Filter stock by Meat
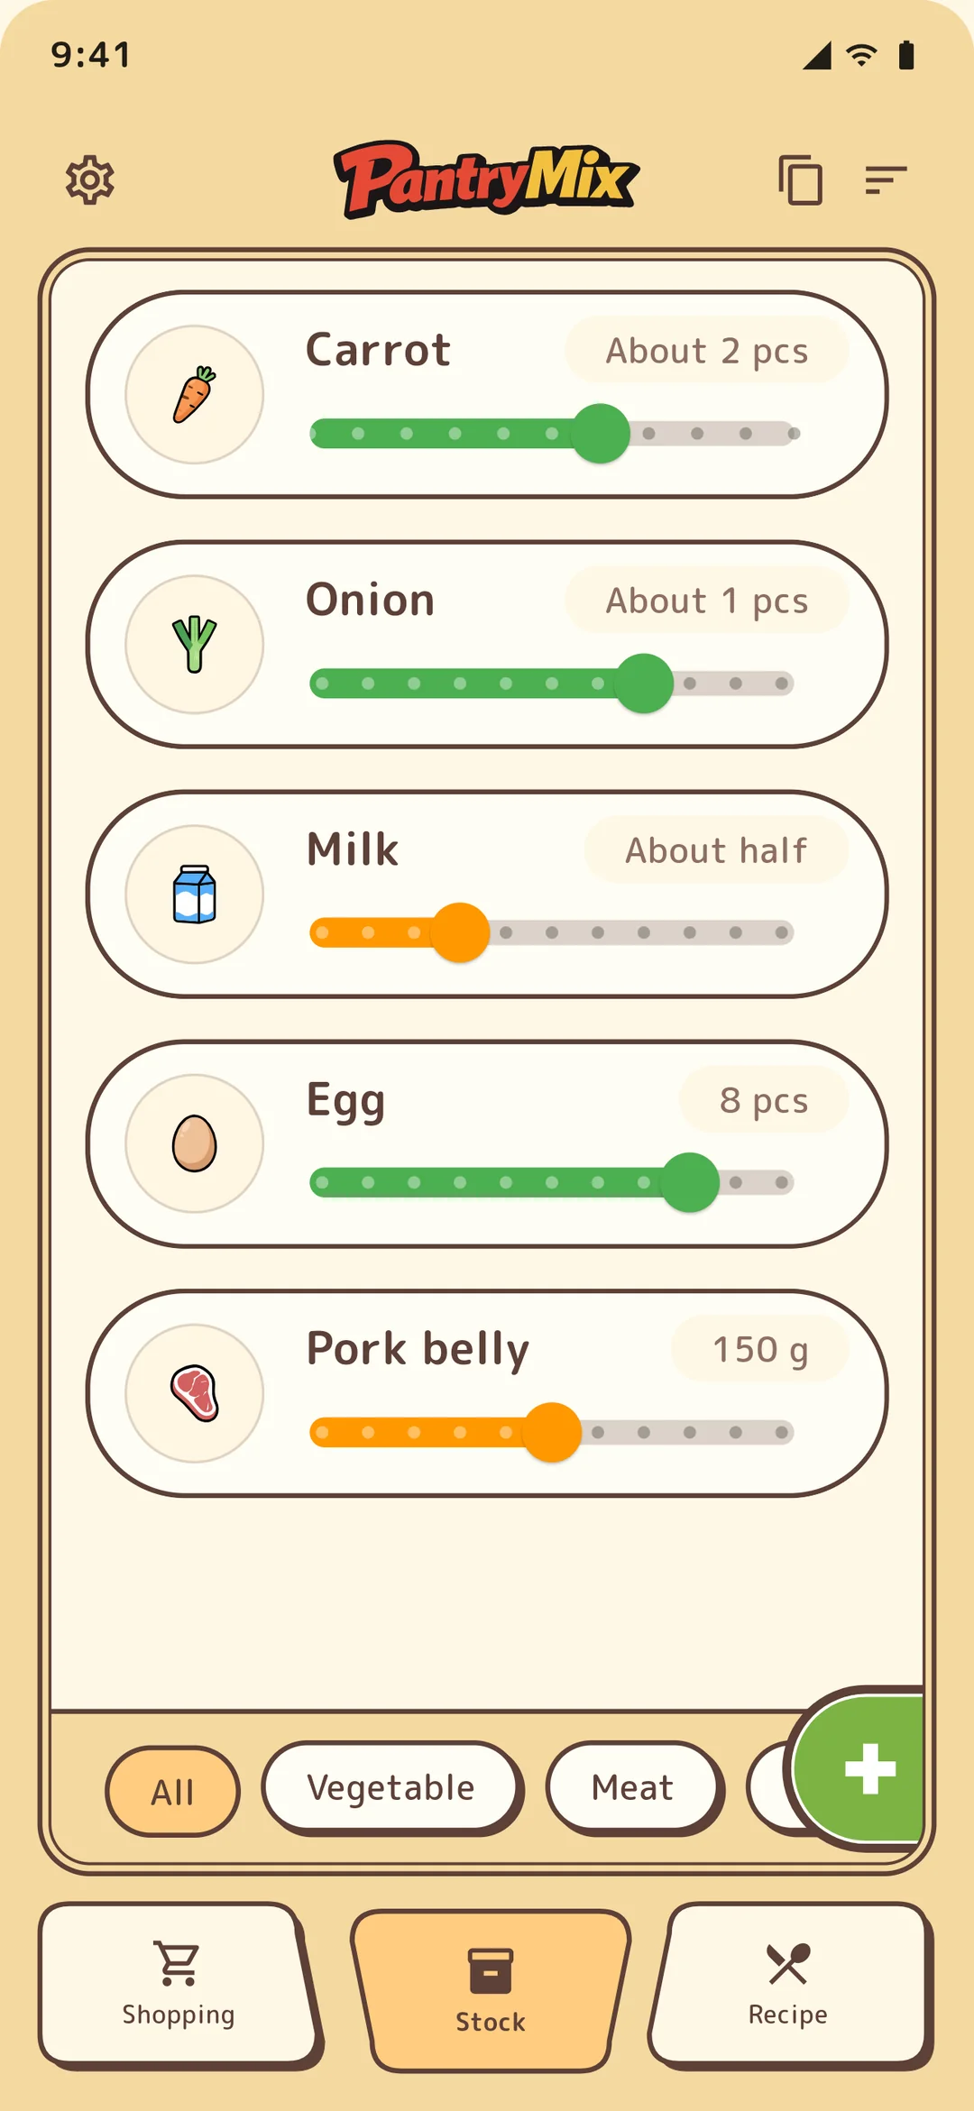974x2111 pixels. pyautogui.click(x=633, y=1788)
